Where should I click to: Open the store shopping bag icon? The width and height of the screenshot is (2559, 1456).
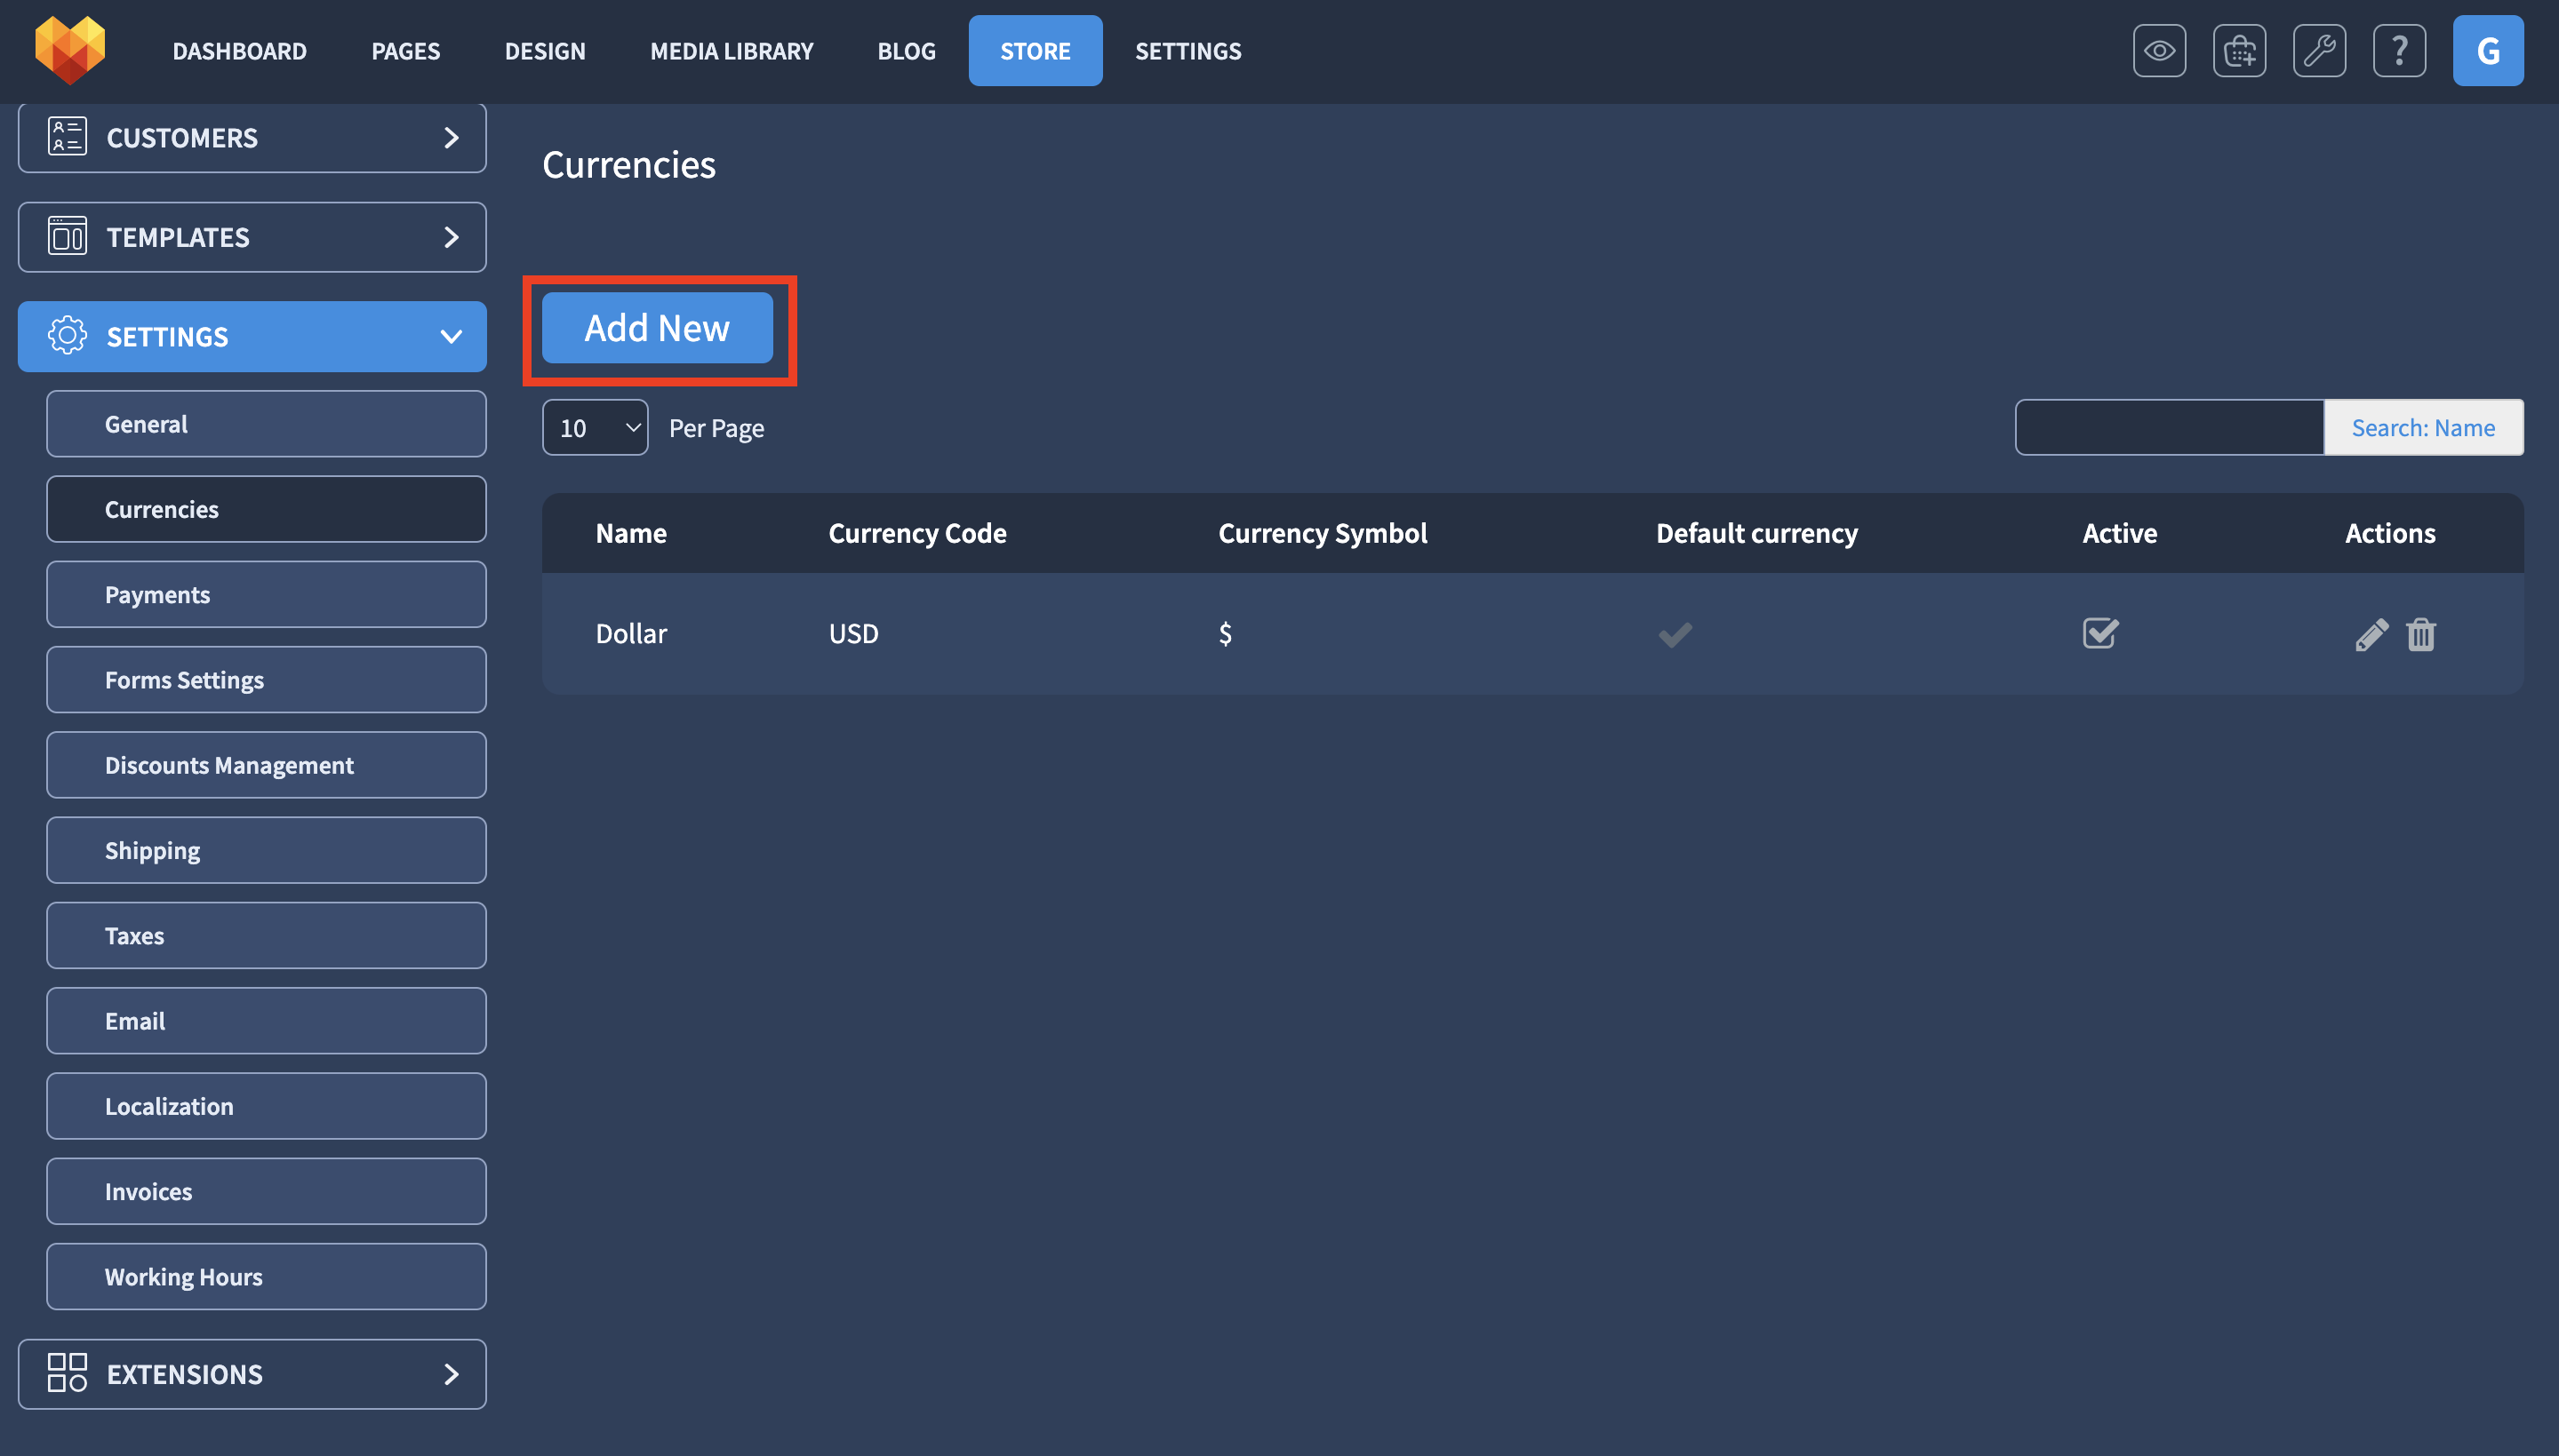pyautogui.click(x=2239, y=51)
